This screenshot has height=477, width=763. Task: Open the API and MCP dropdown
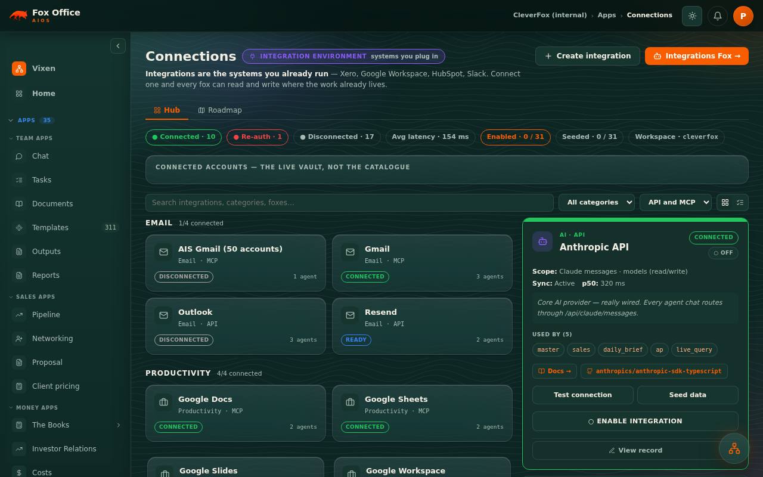click(675, 203)
